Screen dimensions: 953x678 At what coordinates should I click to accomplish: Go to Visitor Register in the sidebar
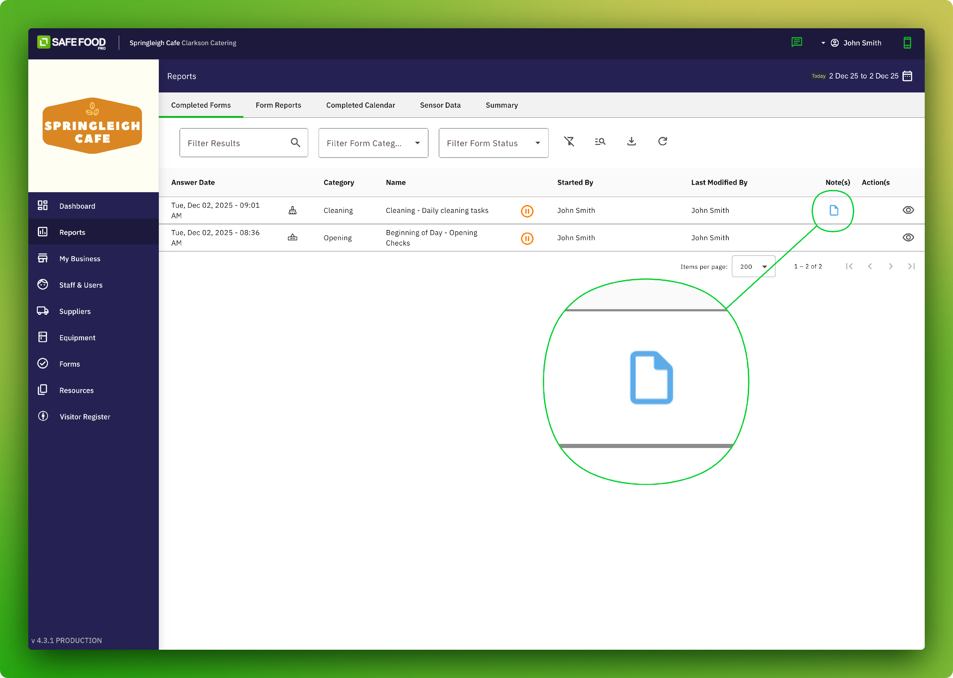[x=85, y=417]
